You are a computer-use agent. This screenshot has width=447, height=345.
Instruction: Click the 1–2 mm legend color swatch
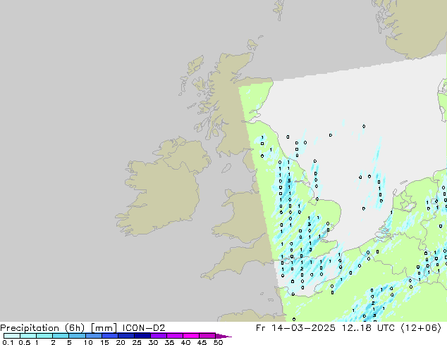click(44, 336)
